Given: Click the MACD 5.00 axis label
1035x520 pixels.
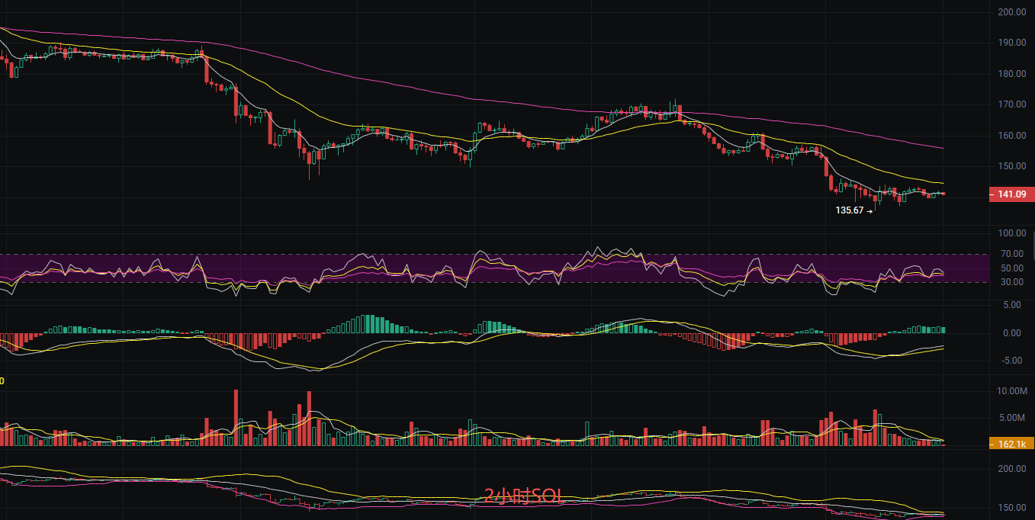Looking at the screenshot, I should coord(1011,305).
